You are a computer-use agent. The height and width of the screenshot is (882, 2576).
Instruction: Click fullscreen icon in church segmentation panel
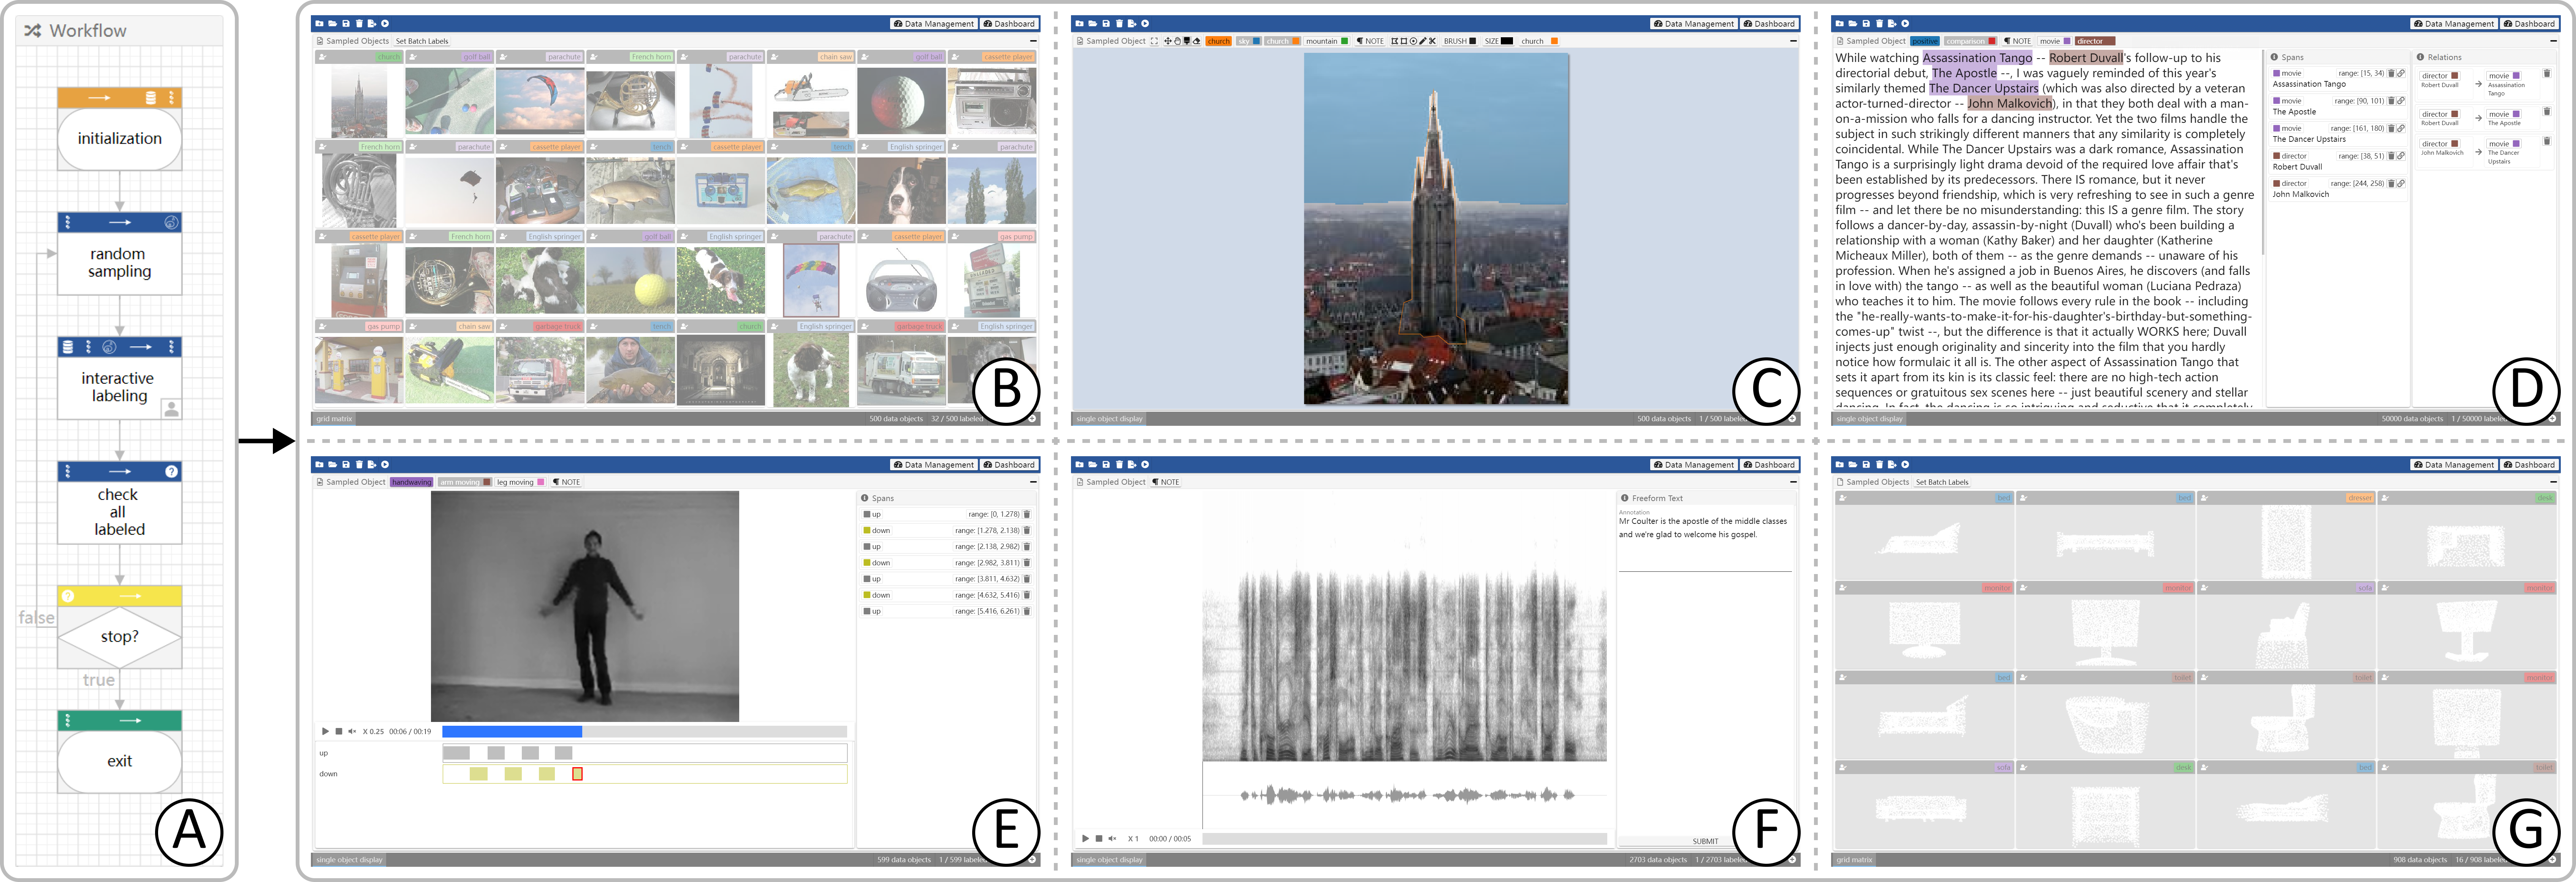coord(1154,41)
